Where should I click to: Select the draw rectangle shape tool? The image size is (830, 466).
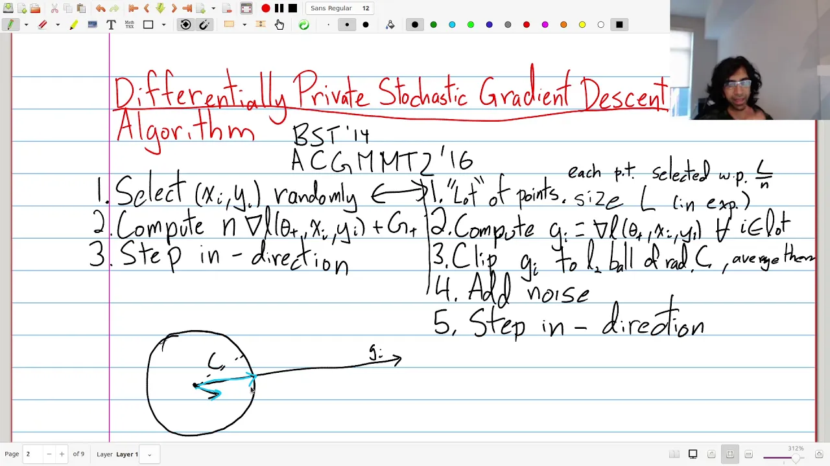tap(148, 25)
